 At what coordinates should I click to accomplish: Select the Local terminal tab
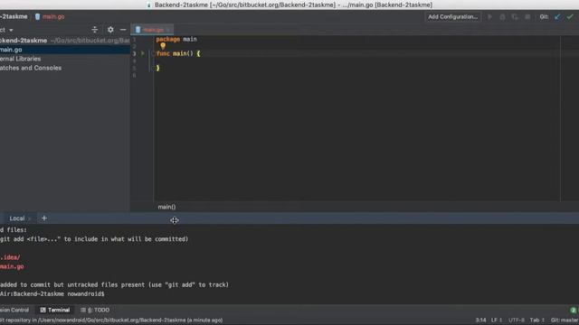17,218
